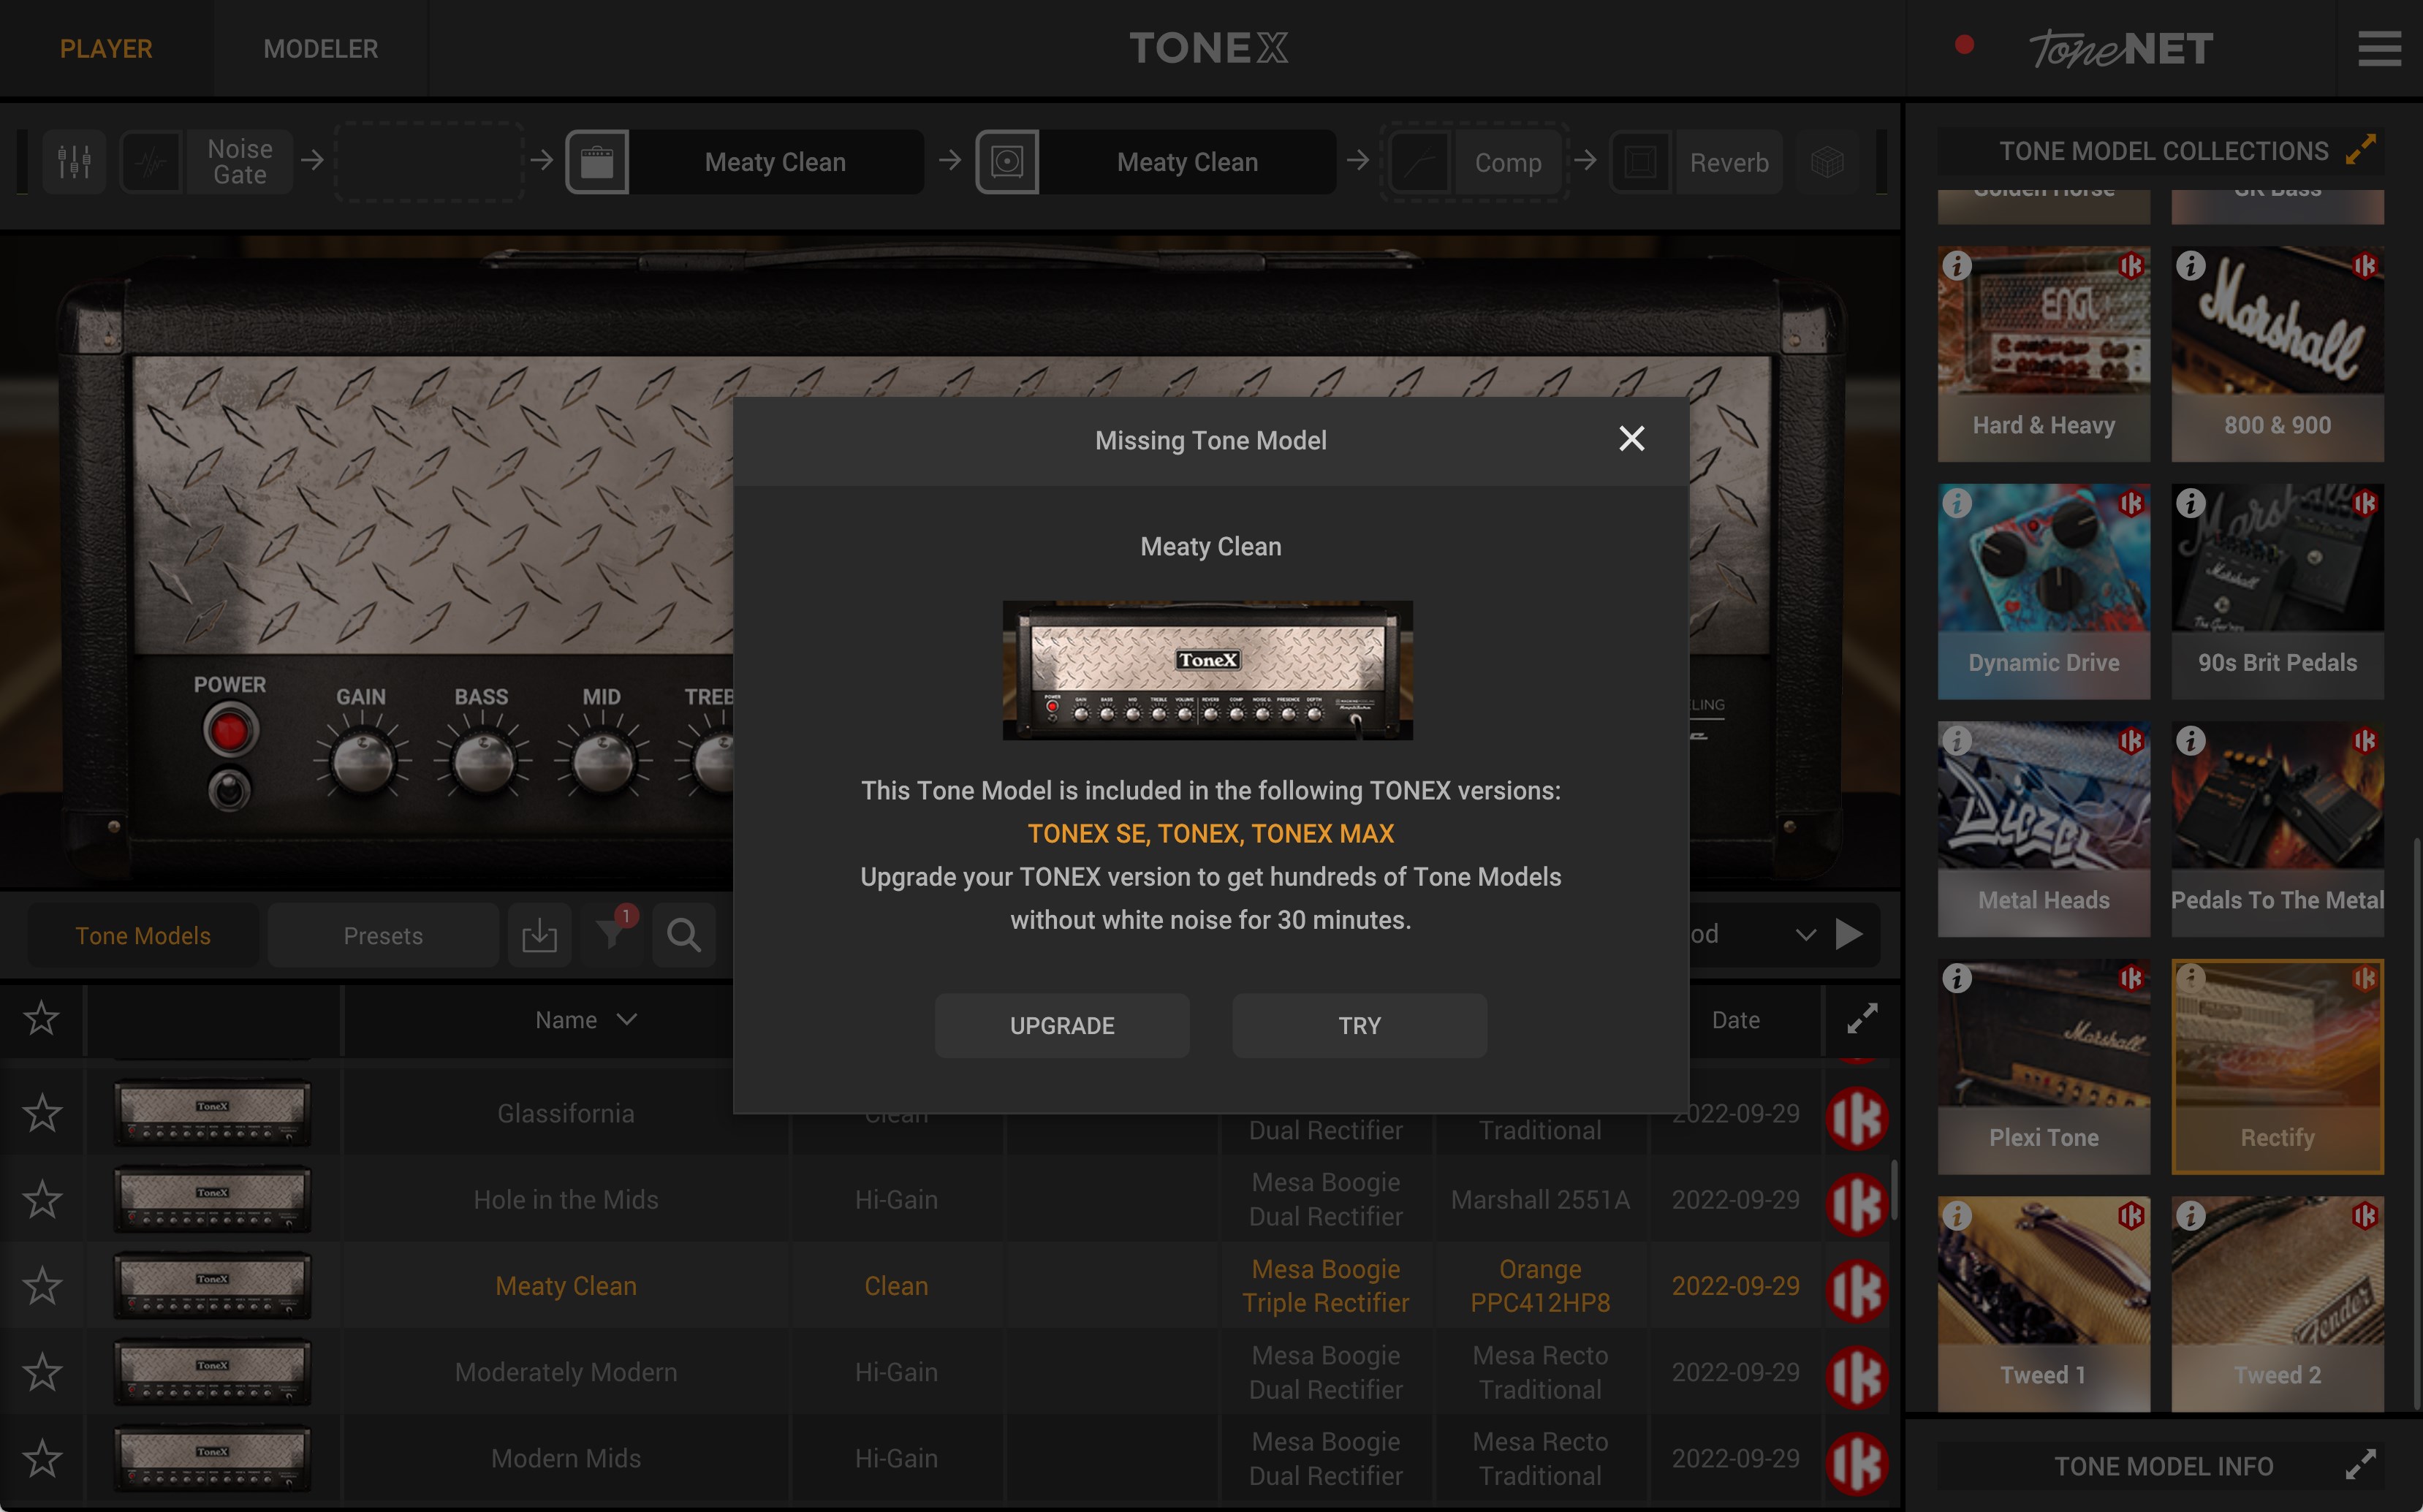Click info icon on Hard & Heavy collection

point(1957,265)
